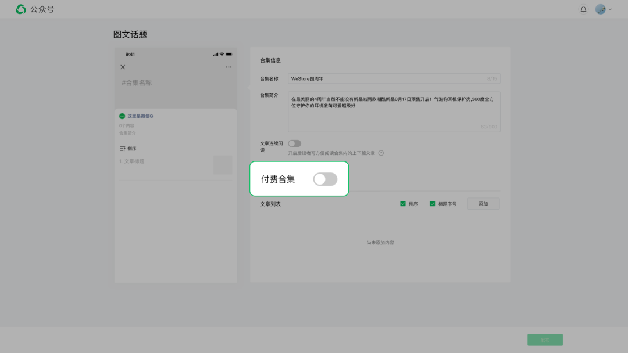Viewport: 628px width, 353px height.
Task: Click the green 这里是微信G account icon
Action: 121,116
